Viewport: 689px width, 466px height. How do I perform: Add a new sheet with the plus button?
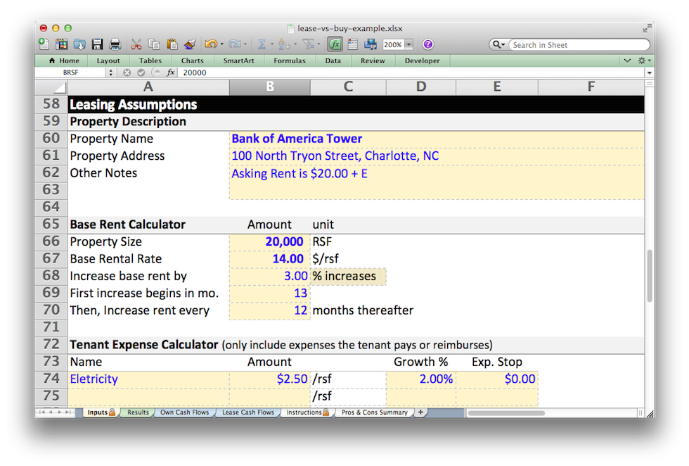tap(420, 413)
